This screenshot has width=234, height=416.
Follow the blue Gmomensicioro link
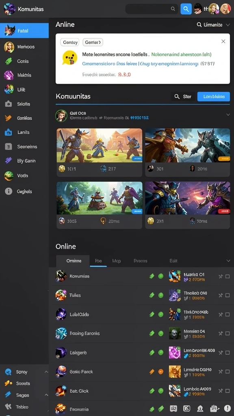[140, 64]
